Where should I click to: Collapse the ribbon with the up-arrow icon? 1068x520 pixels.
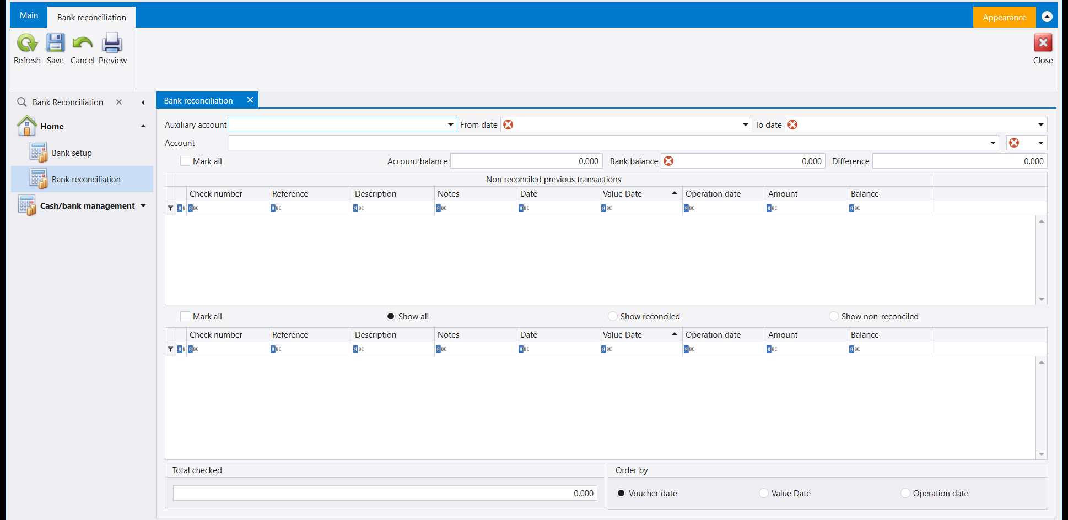click(x=1047, y=17)
